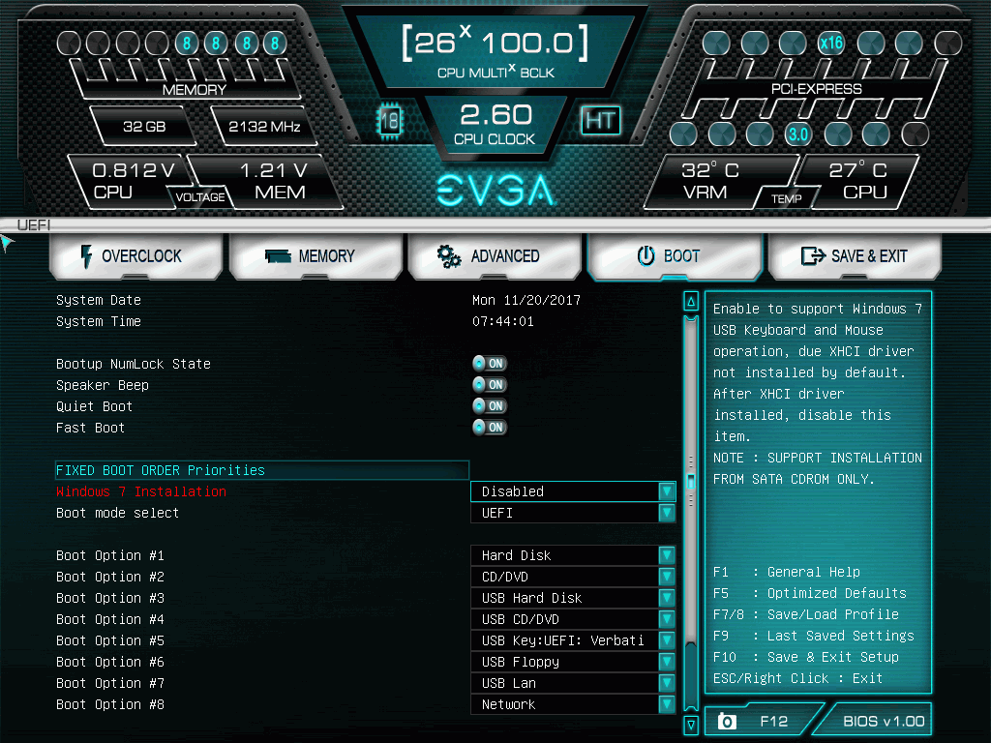Click the 2.60 CPU Clock display
Screen dimensions: 991x743
(x=495, y=125)
